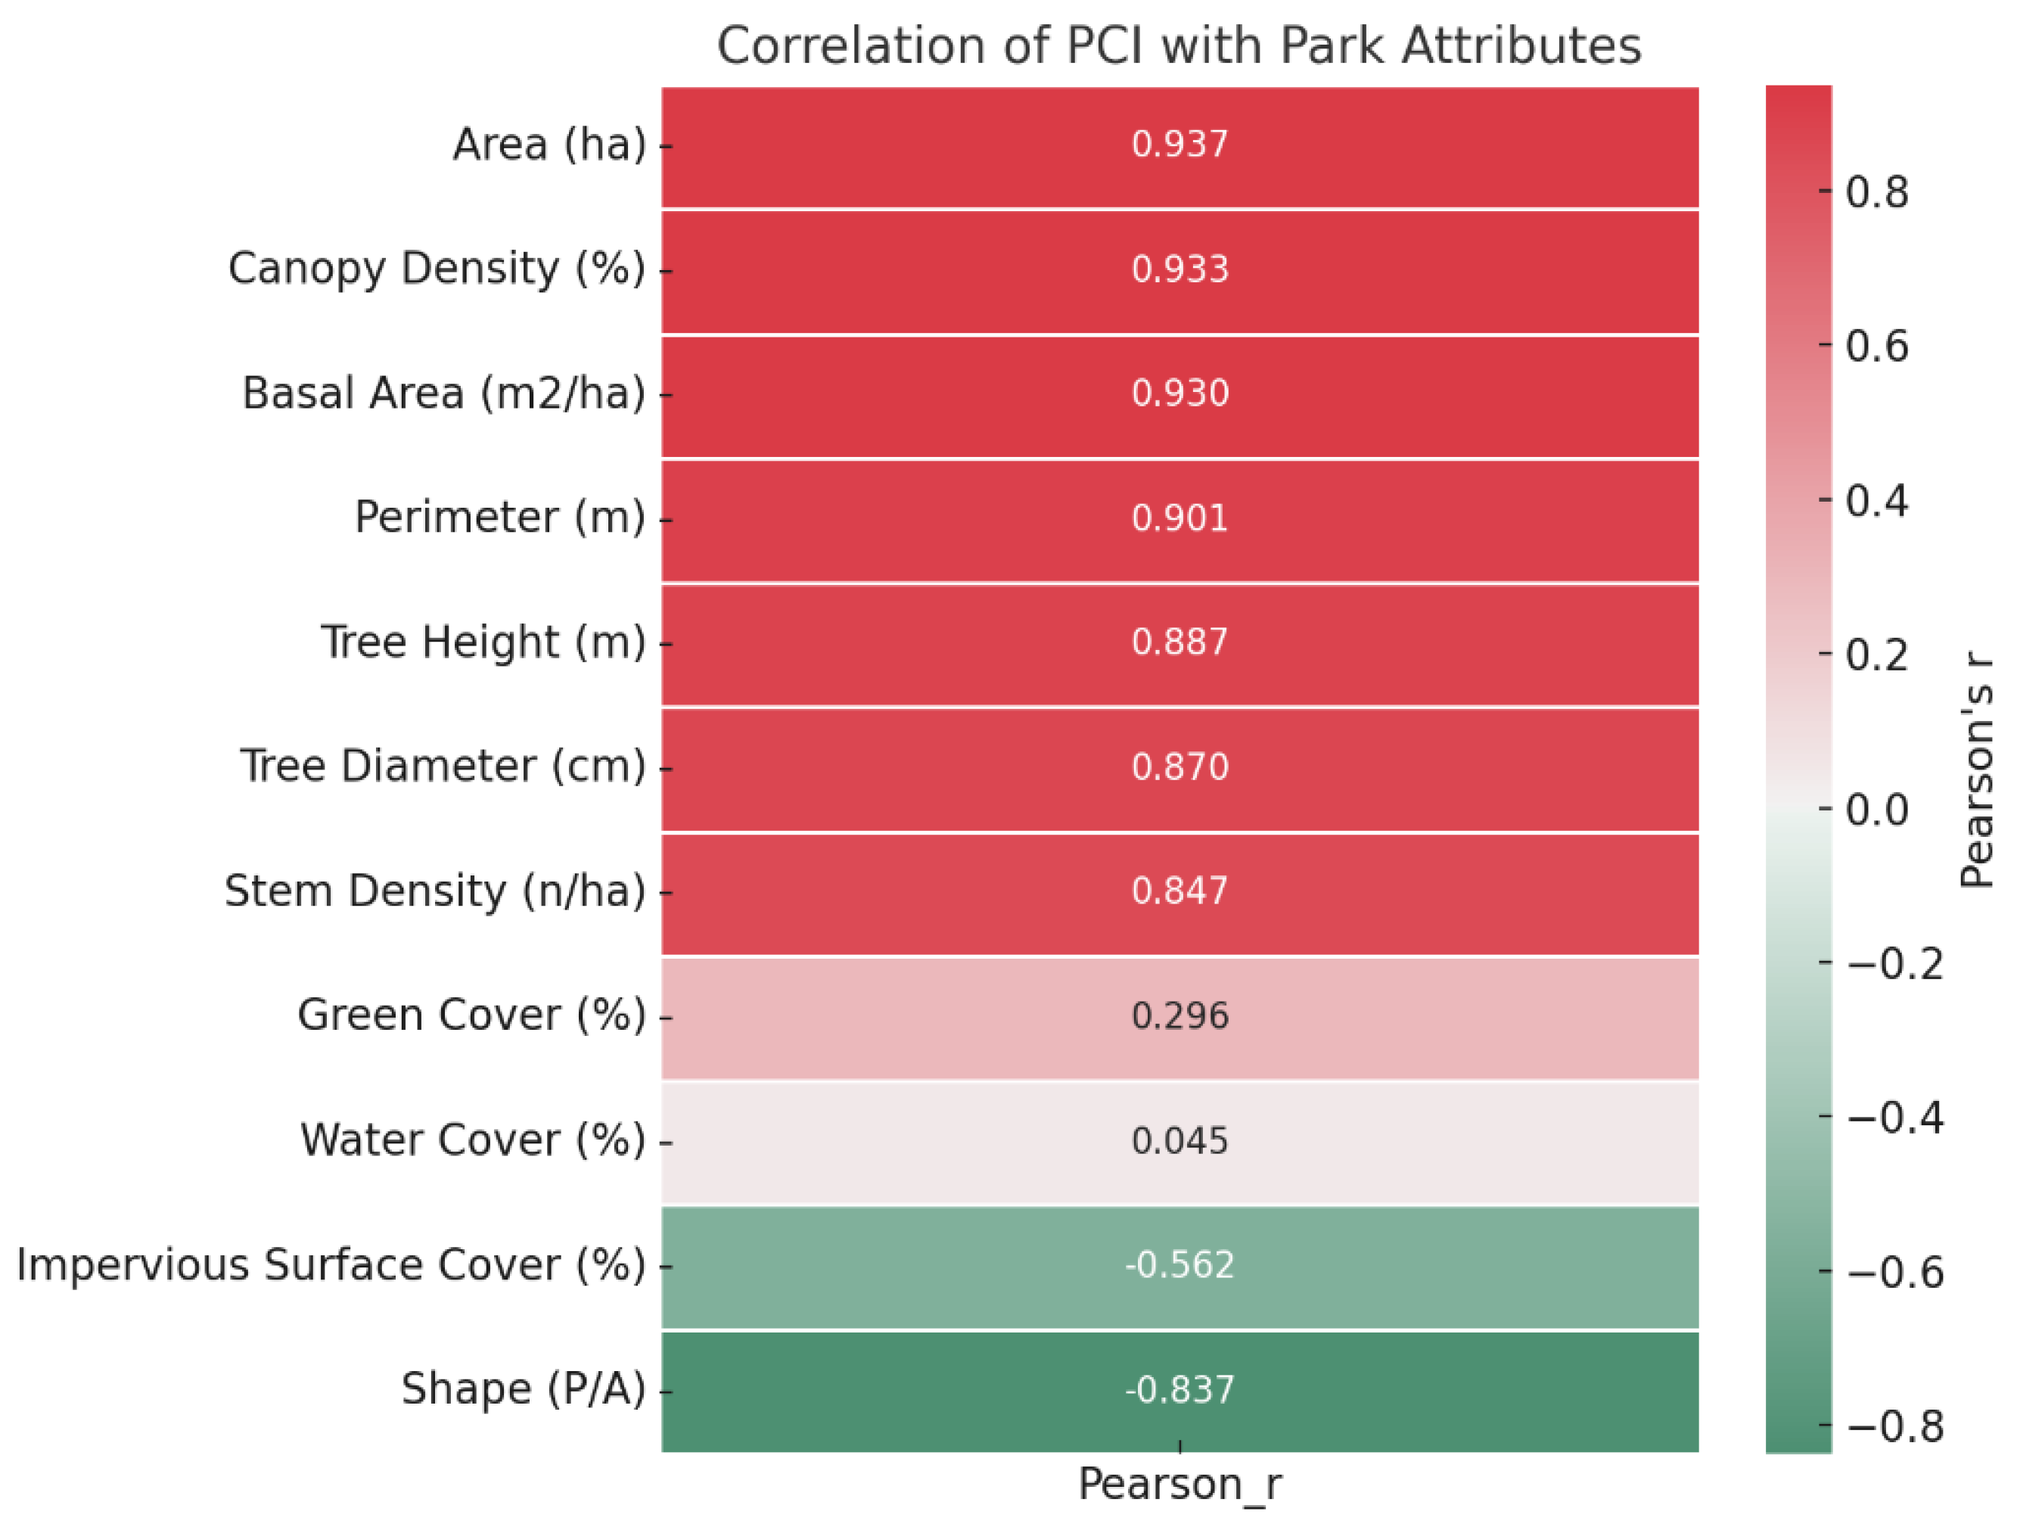Click the 0.937 heatmap cell
Screen dimensions: 2017x1530
(1180, 145)
